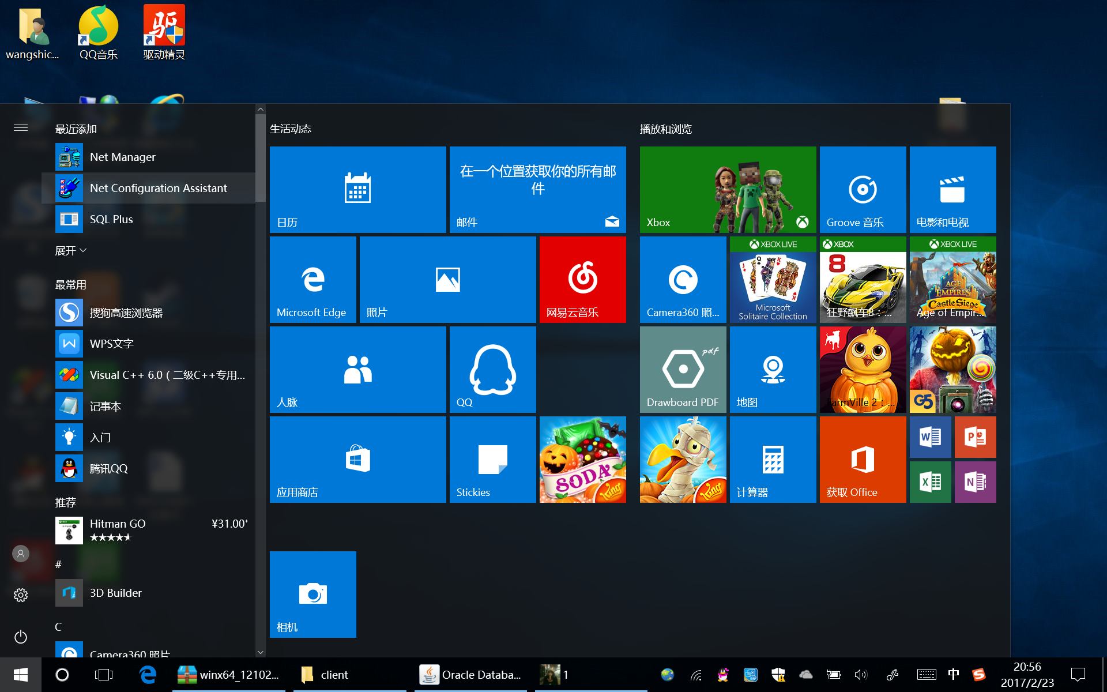Expand the start menu hamburger button
The height and width of the screenshot is (692, 1107).
pyautogui.click(x=21, y=128)
